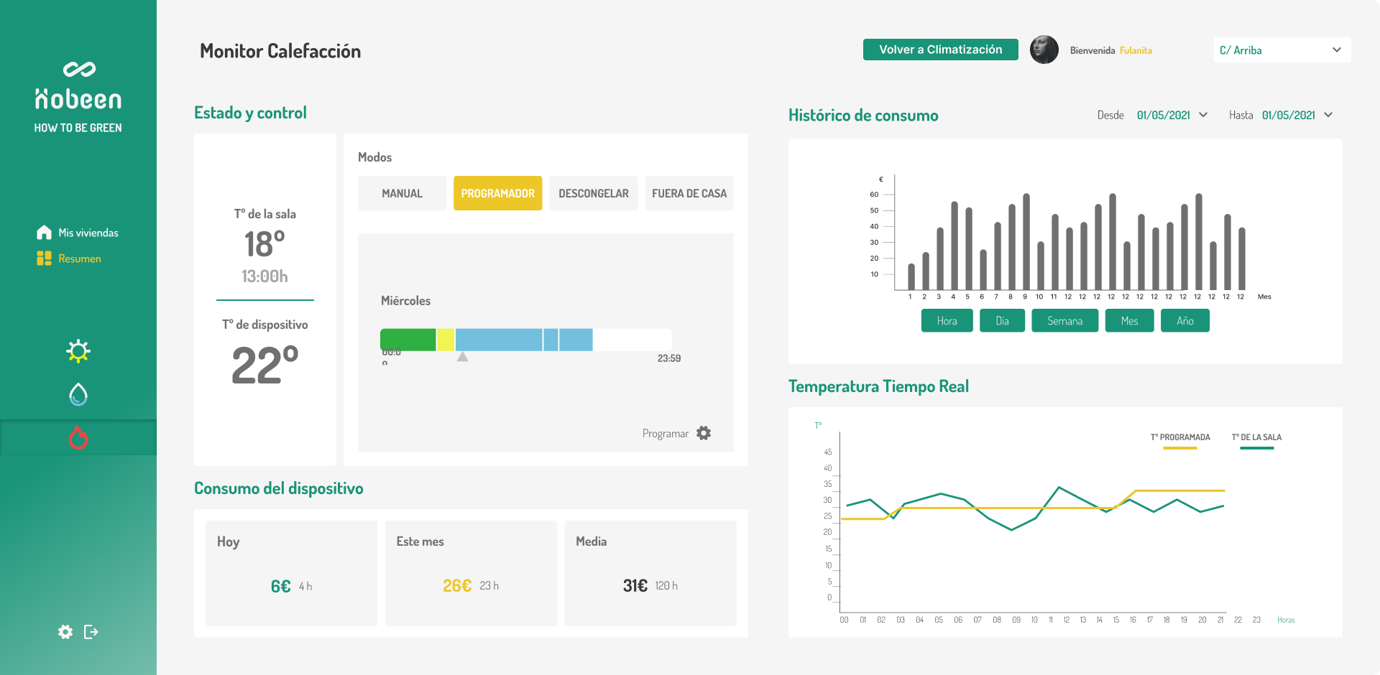Select the PROGRAMADOR mode
Screen dimensions: 1380x675
click(497, 193)
